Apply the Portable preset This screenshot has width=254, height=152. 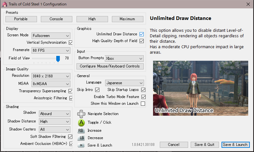[21, 19]
